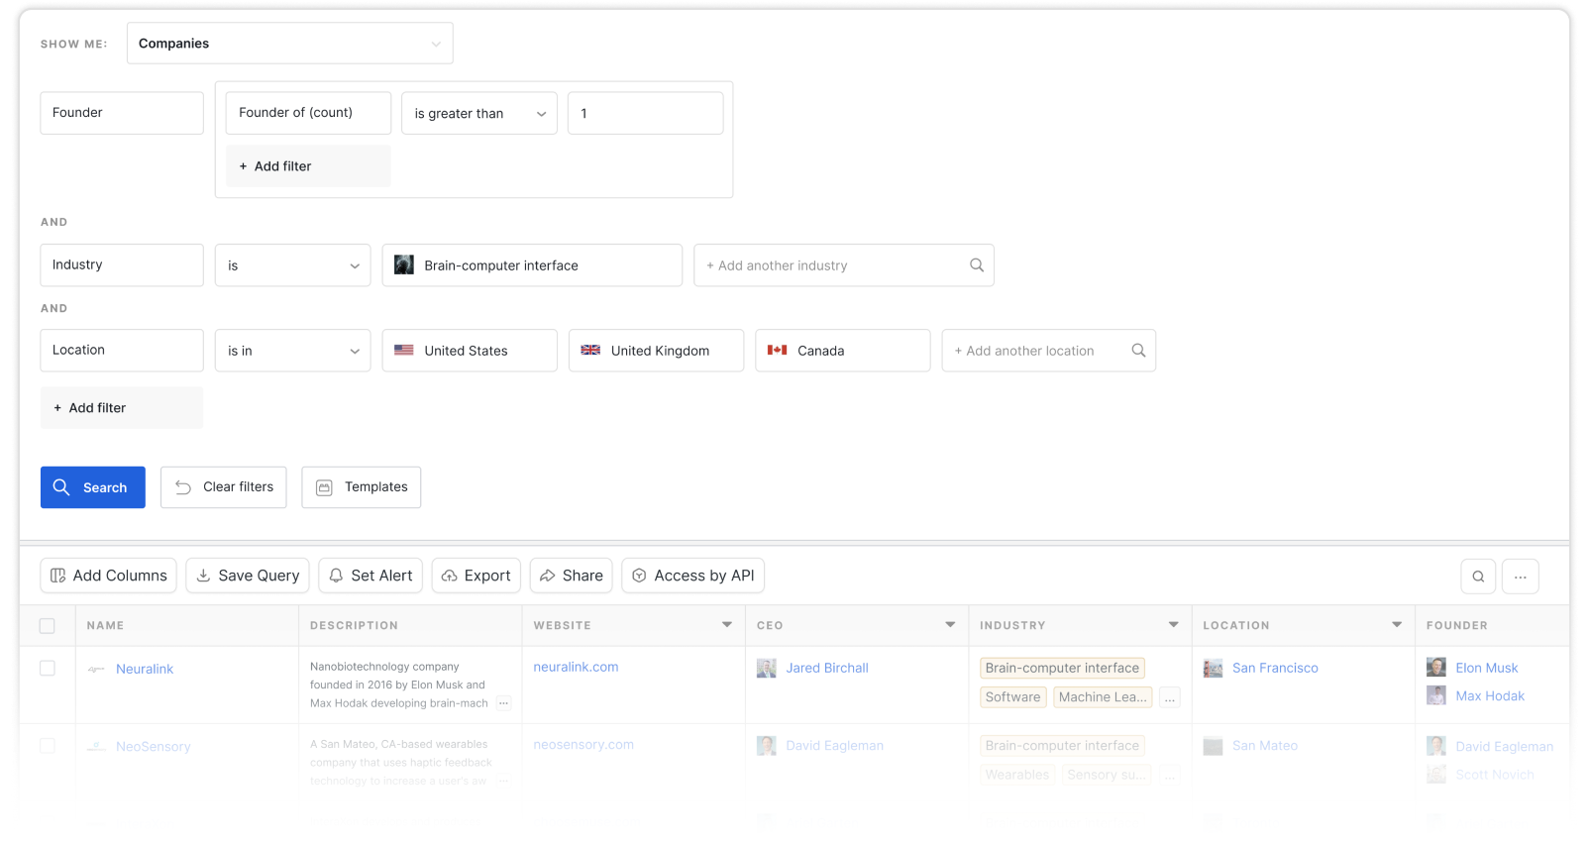Click the Wearables industry tag
The width and height of the screenshot is (1589, 844).
[1017, 775]
